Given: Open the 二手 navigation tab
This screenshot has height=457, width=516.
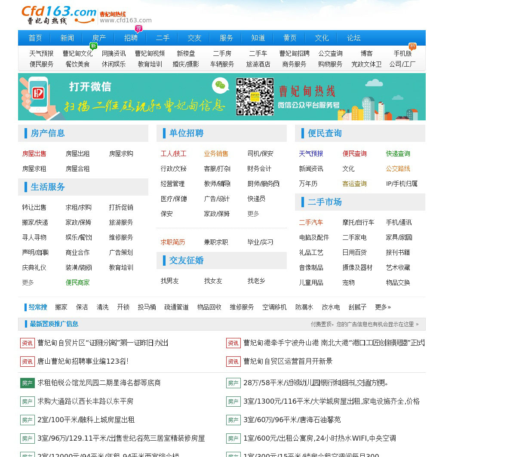Looking at the screenshot, I should (163, 38).
